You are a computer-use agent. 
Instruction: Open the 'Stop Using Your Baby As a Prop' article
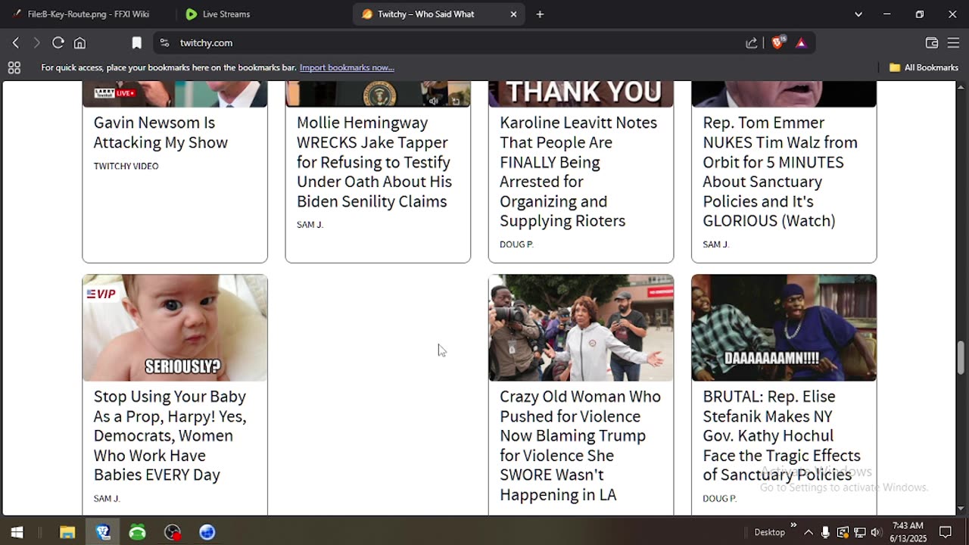170,435
